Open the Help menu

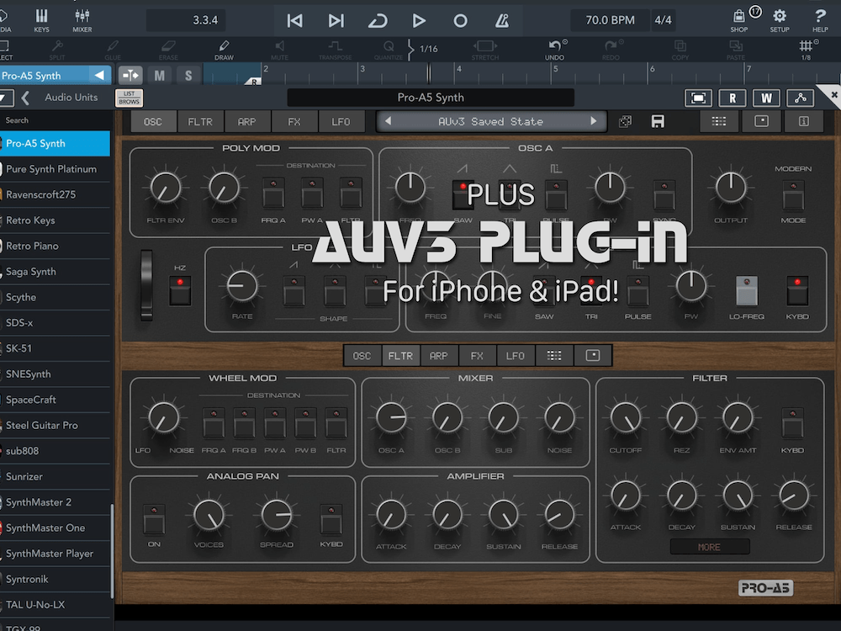[819, 20]
